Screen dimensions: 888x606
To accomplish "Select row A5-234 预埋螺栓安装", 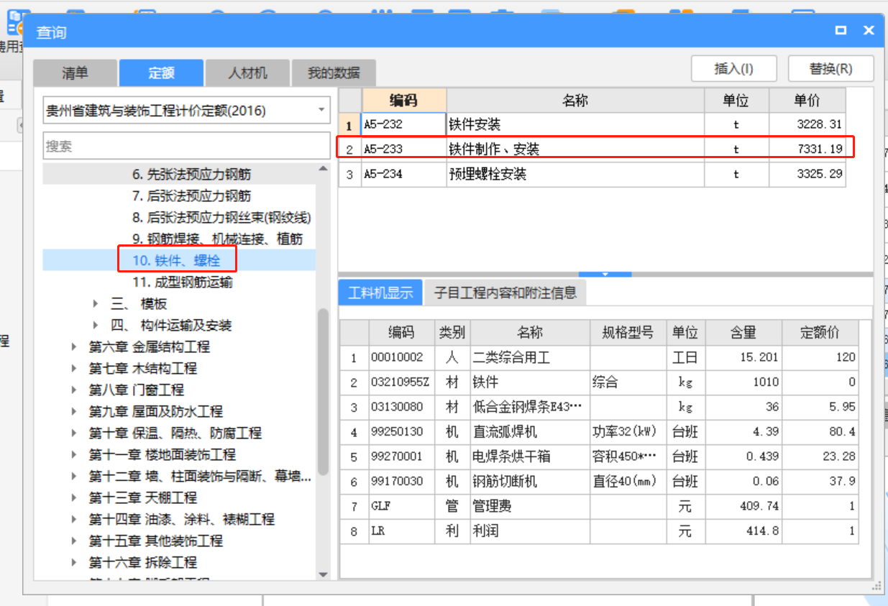I will [592, 175].
